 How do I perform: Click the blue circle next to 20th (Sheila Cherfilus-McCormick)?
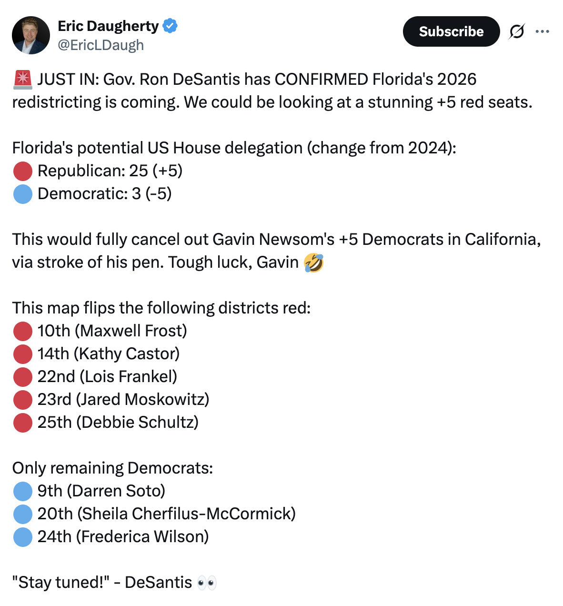[x=22, y=514]
